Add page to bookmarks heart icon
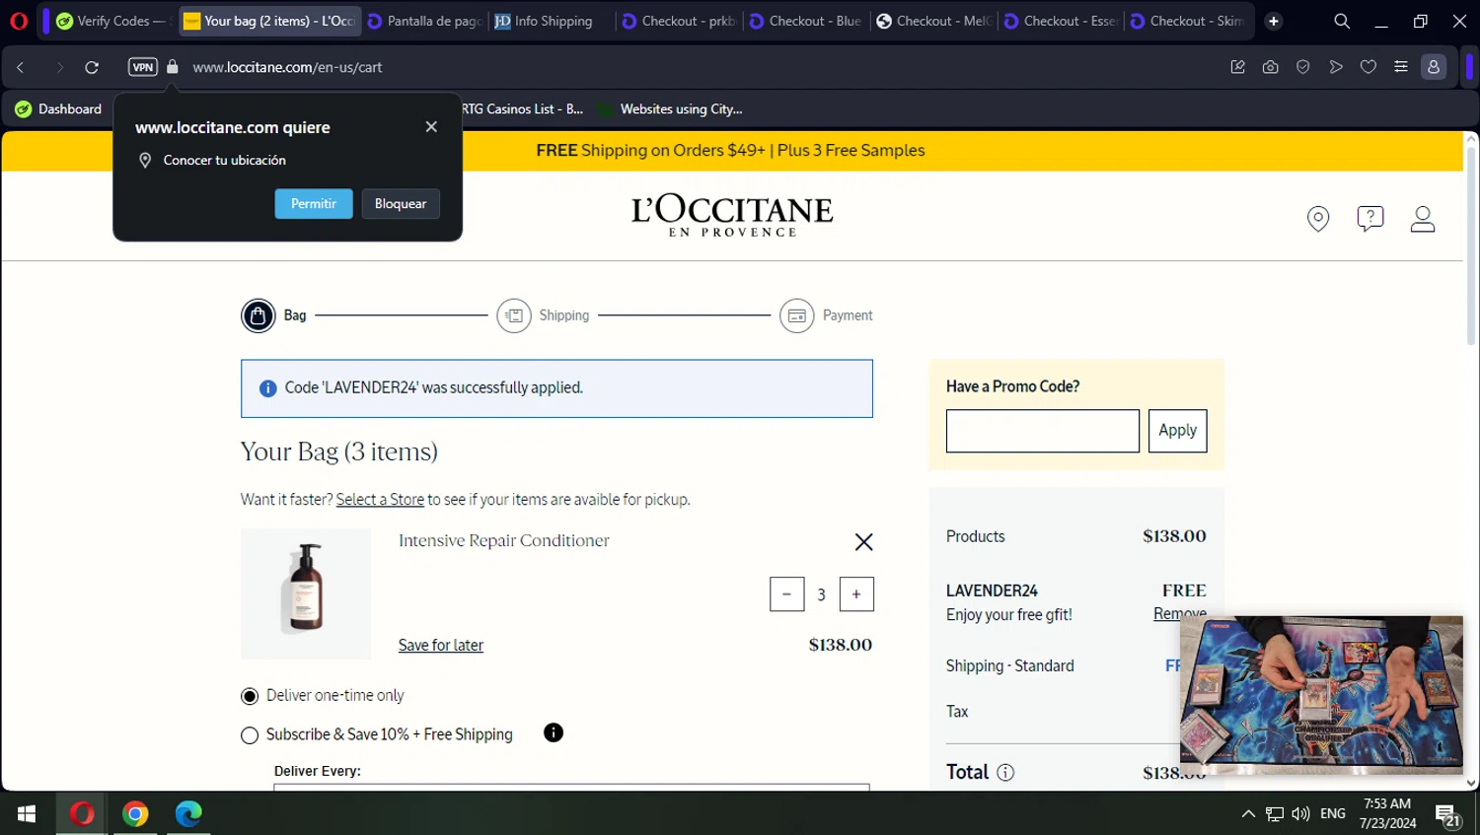 pos(1369,67)
